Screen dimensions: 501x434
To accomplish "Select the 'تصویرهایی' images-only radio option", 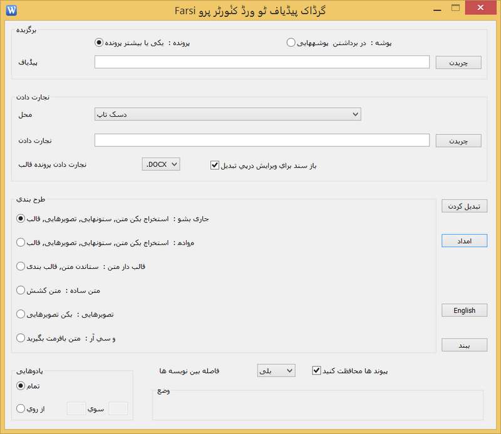I will click(x=21, y=314).
